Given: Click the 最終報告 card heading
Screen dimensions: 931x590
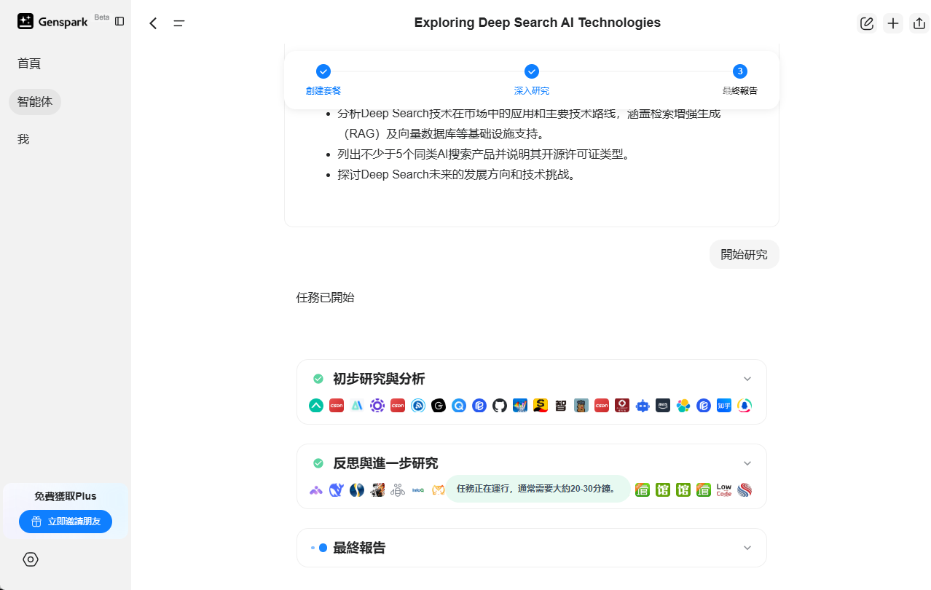Looking at the screenshot, I should [x=359, y=548].
